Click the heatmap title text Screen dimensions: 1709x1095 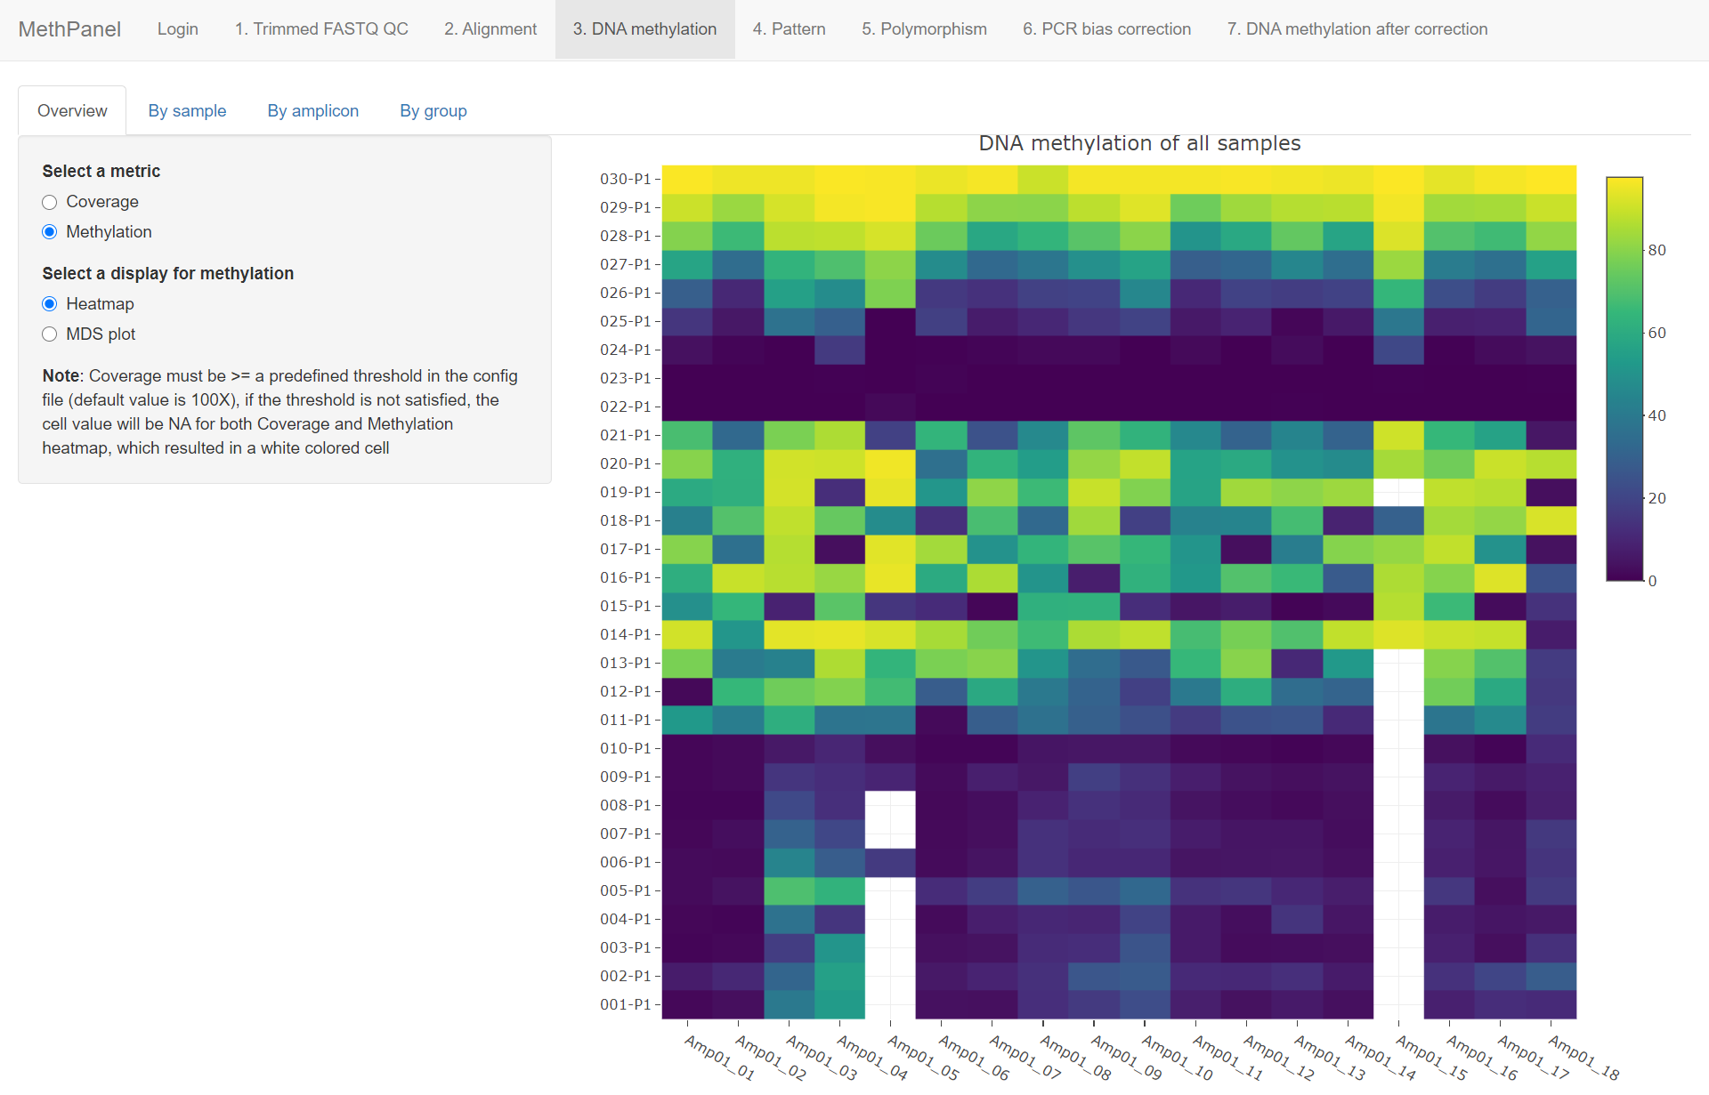coord(1139,143)
